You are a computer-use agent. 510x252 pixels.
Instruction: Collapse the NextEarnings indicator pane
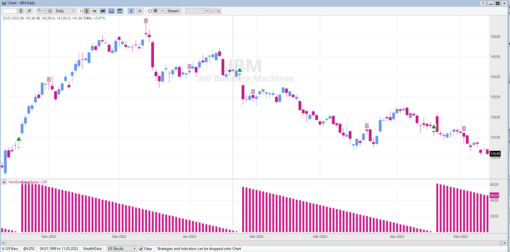[x=4, y=182]
